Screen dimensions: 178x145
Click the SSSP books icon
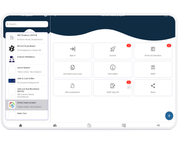(153, 67)
